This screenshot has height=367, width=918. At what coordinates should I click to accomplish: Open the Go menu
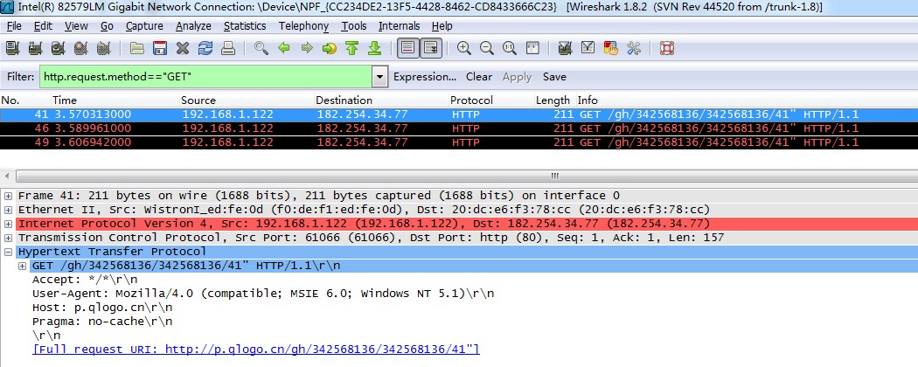click(x=108, y=26)
